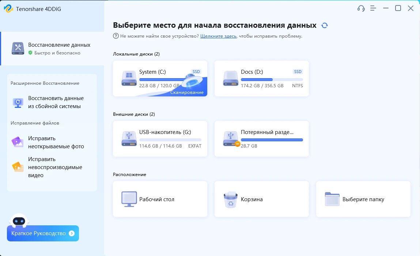Click the USB-накопитель (G:) drive name
Screen dimensions: 420x256
click(x=165, y=132)
